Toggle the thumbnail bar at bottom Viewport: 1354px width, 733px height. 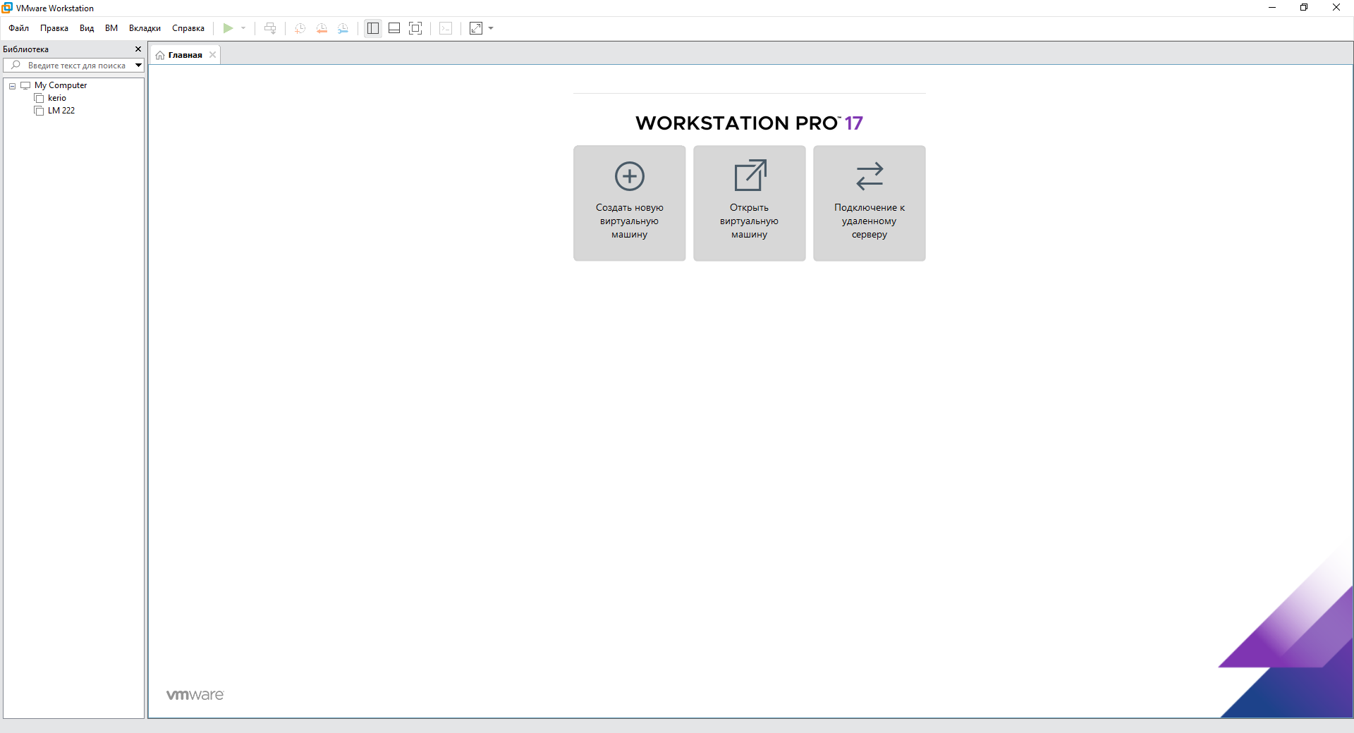click(x=394, y=28)
